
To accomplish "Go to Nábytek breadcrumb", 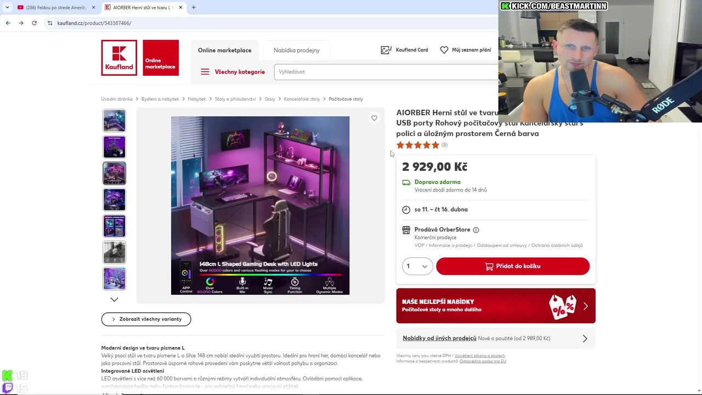I will click(197, 99).
